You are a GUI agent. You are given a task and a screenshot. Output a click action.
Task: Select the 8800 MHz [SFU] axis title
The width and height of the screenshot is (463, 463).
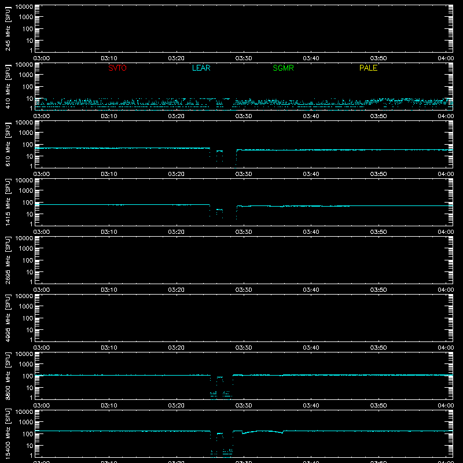tap(8, 376)
